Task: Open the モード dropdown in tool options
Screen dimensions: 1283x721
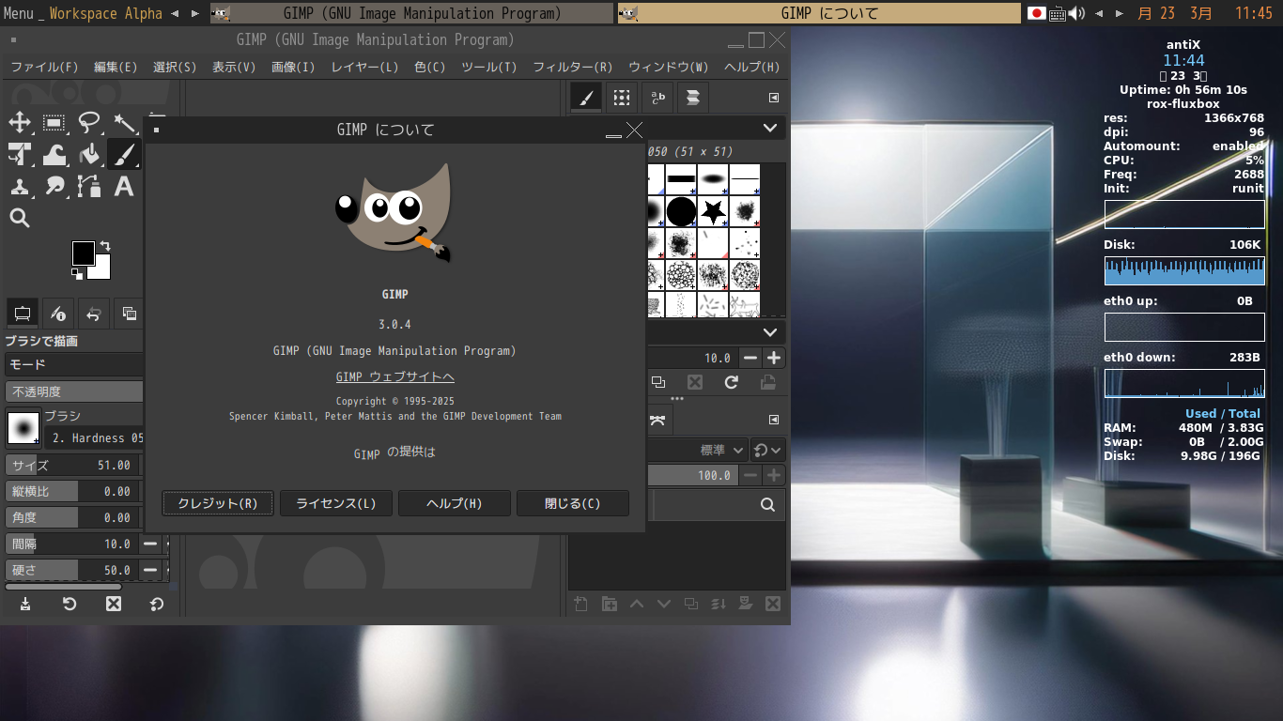Action: (x=75, y=364)
